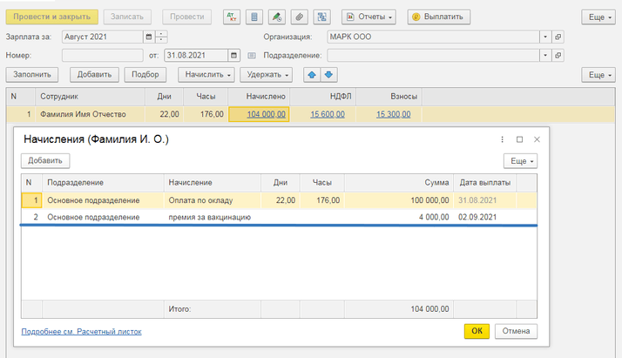Confirm with the OK button
Screen dimensions: 622x358
point(477,331)
